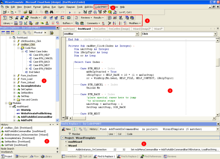The height and width of the screenshot is (159, 220).
Task: Click the first icon in CodeSMART toolbar top row
Action: tap(4, 18)
